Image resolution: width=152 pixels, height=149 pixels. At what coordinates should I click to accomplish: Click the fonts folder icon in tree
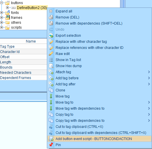point(8,12)
